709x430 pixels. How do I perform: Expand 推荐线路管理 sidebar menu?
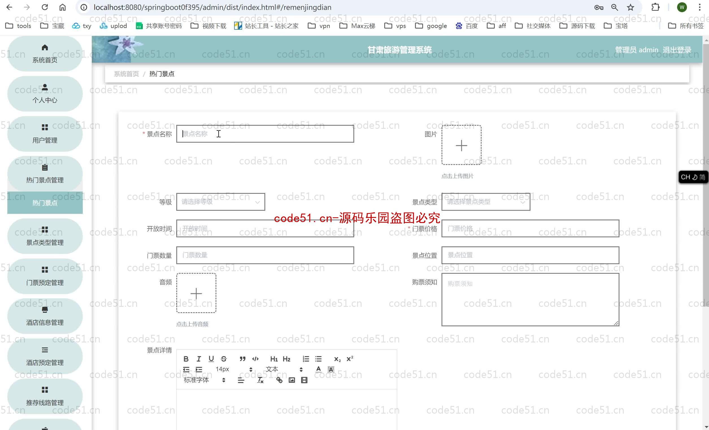click(45, 396)
